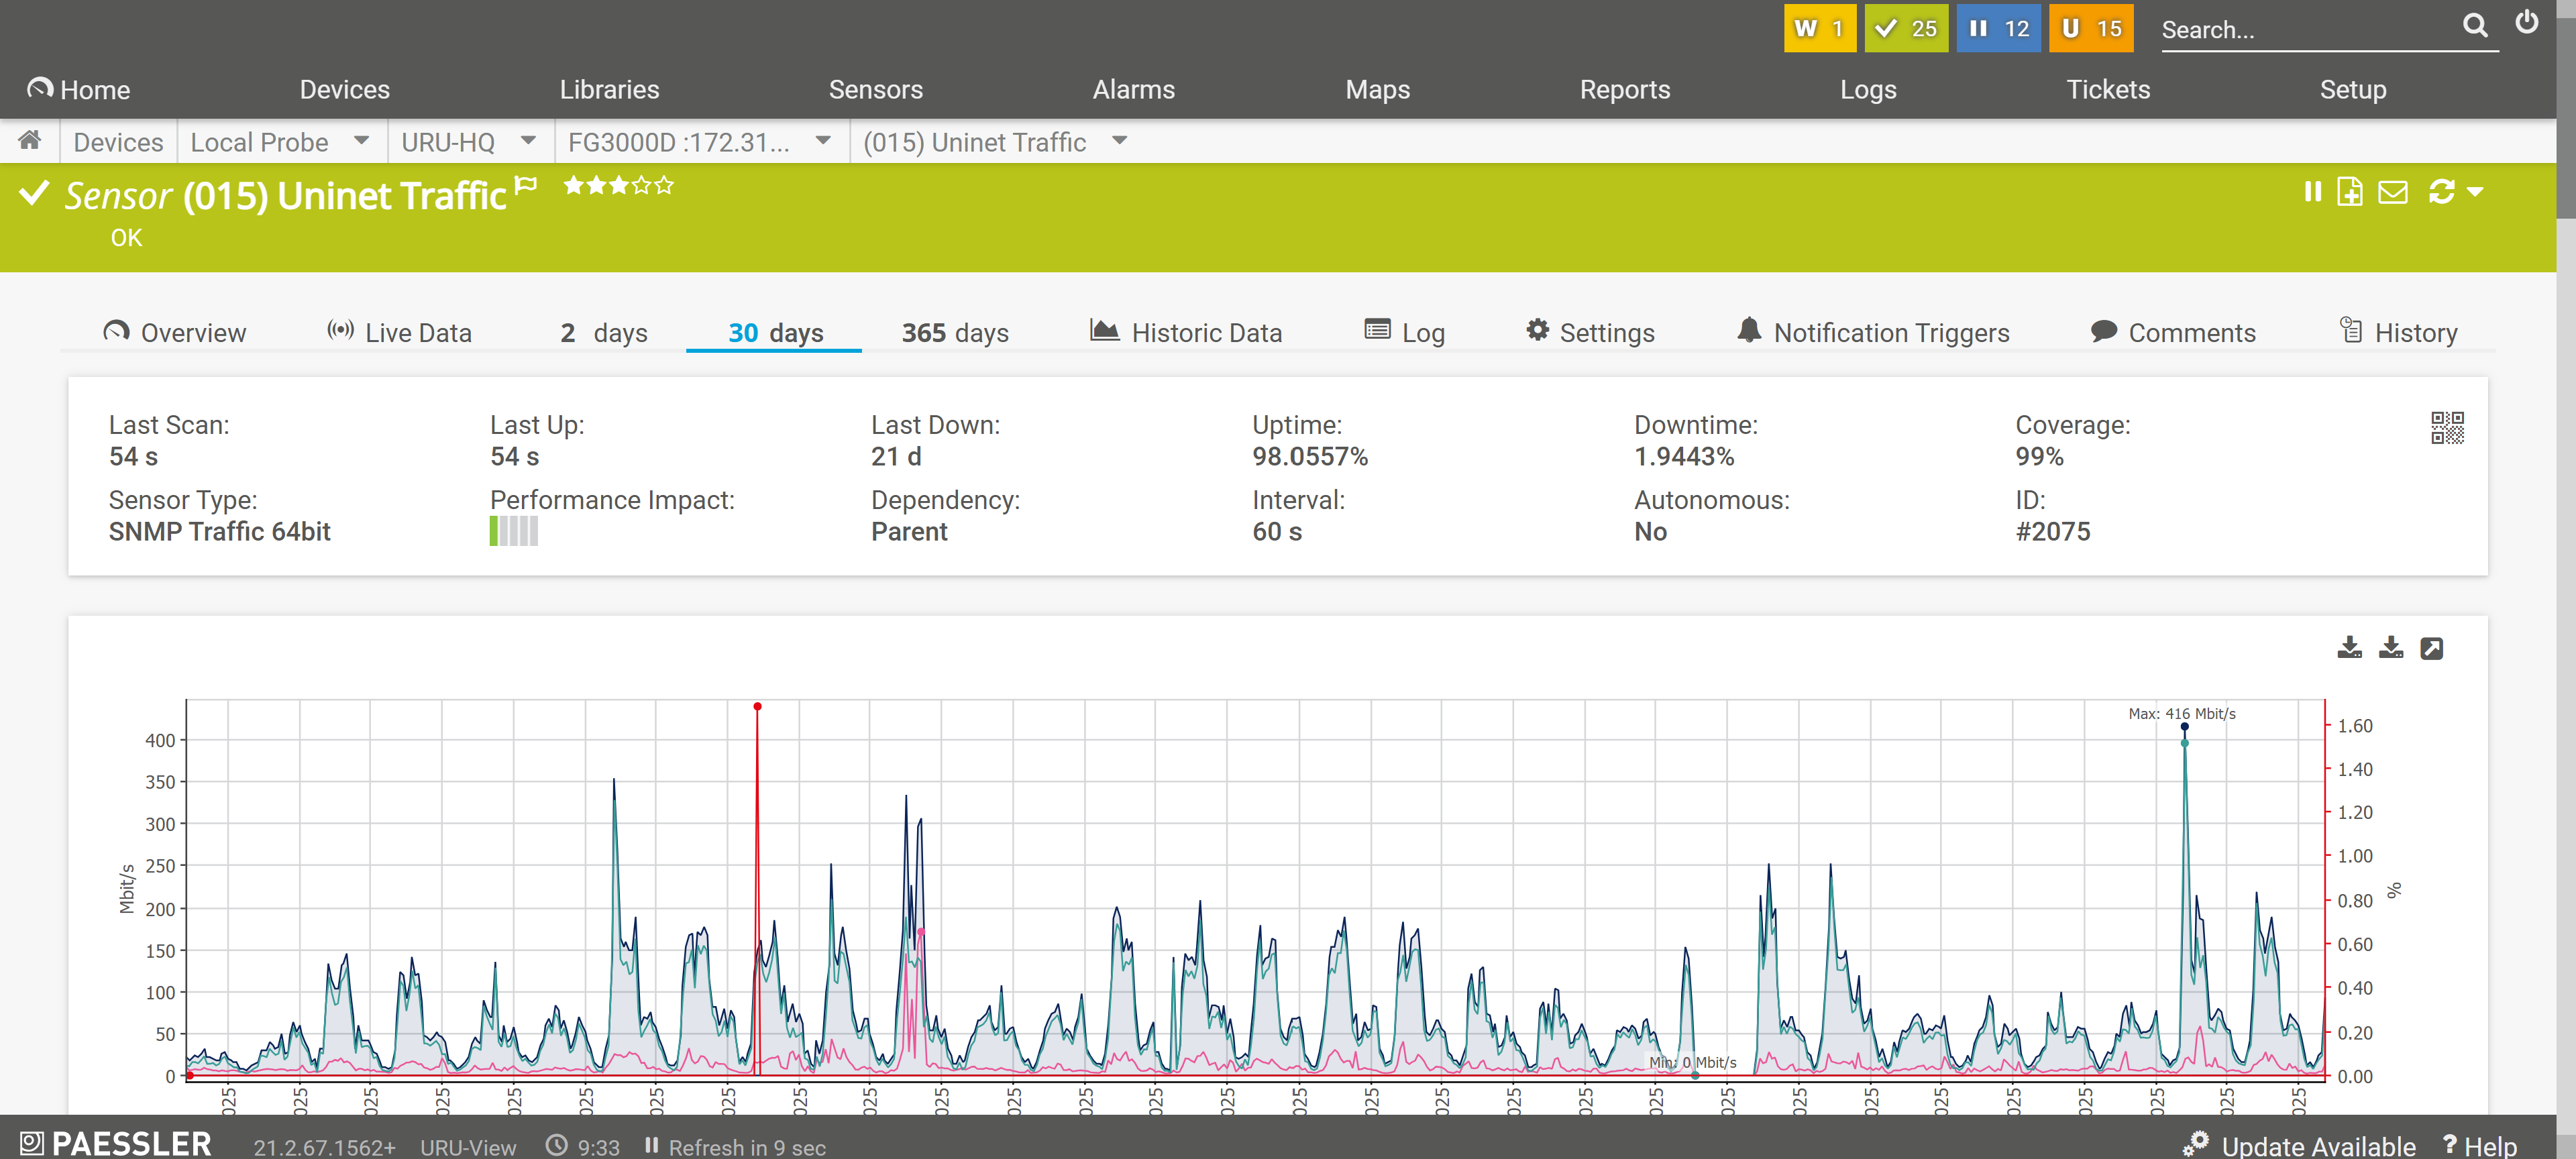
Task: Expand URU-HQ breadcrumb dropdown
Action: click(x=529, y=140)
